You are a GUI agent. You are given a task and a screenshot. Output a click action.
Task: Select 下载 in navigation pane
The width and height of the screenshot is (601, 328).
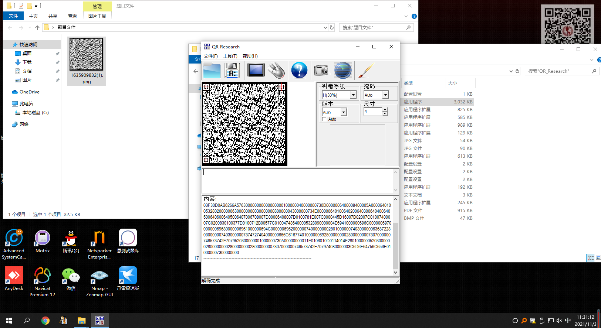[x=27, y=62]
